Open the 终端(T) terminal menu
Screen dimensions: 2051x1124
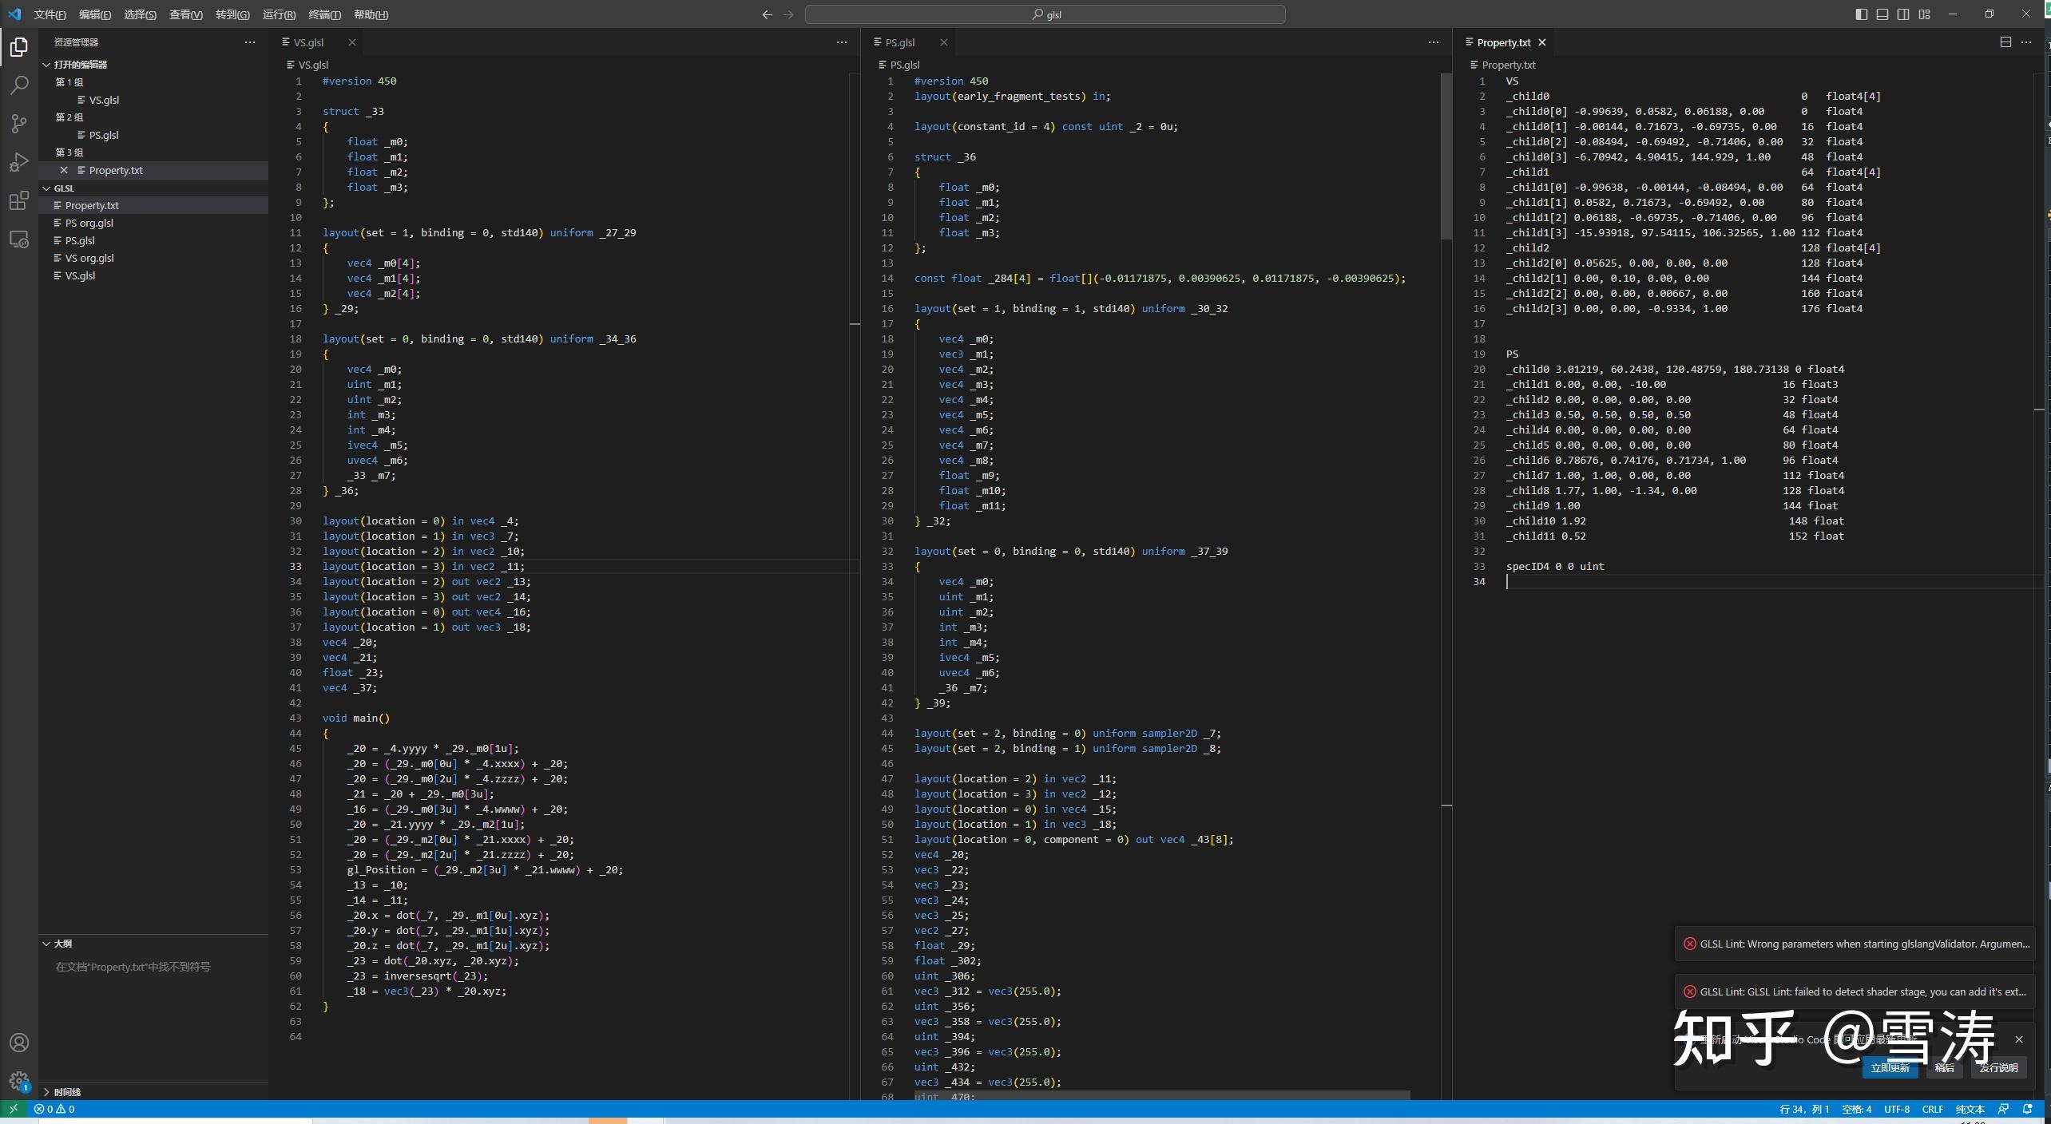tap(324, 14)
